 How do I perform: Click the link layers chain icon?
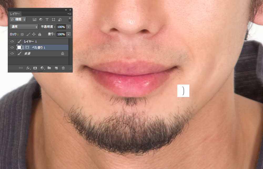click(21, 68)
